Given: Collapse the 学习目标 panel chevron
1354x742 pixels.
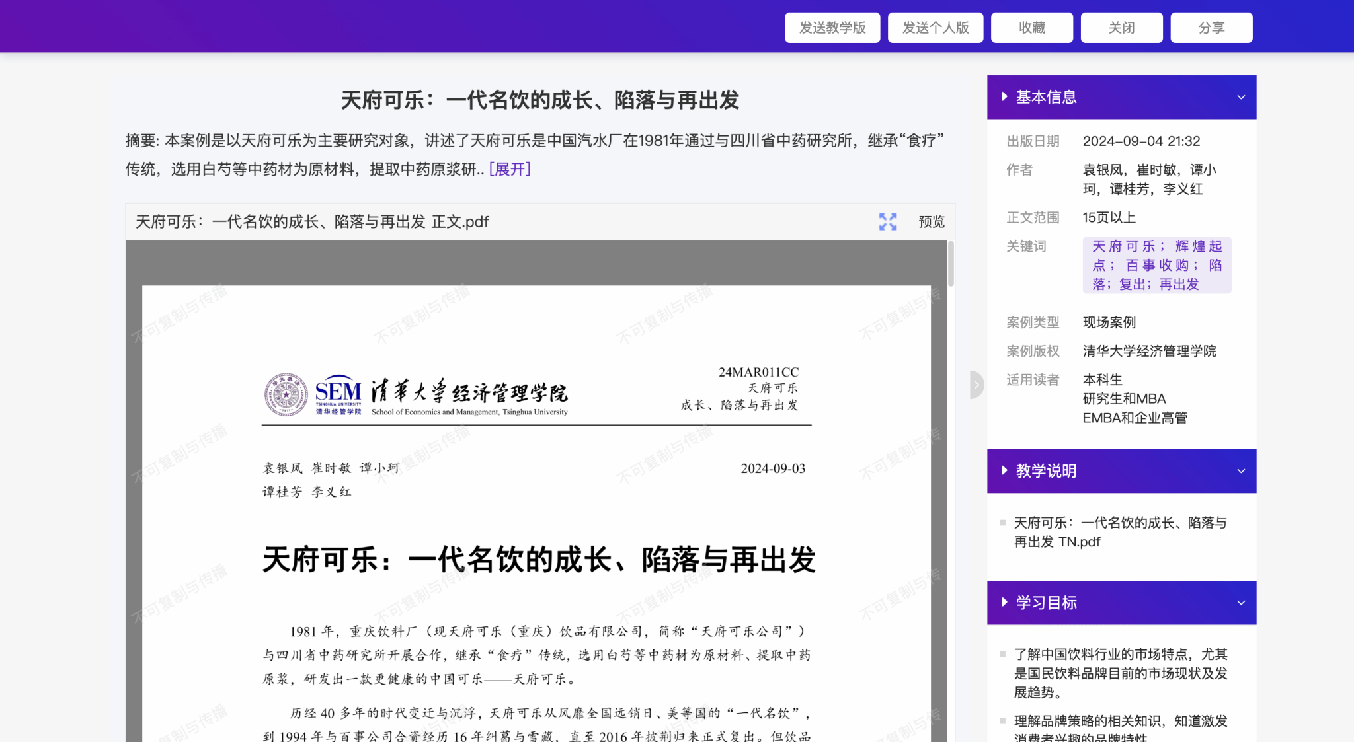Looking at the screenshot, I should click(x=1240, y=603).
